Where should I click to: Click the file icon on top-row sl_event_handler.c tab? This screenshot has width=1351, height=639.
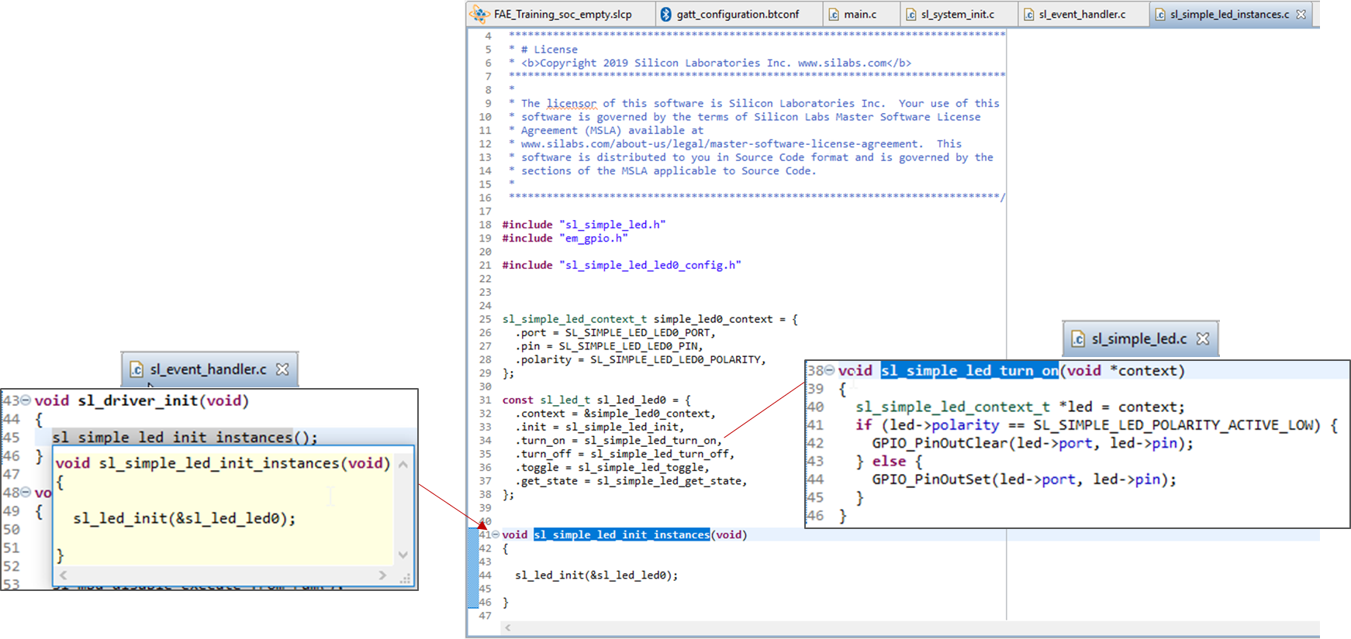[1028, 14]
